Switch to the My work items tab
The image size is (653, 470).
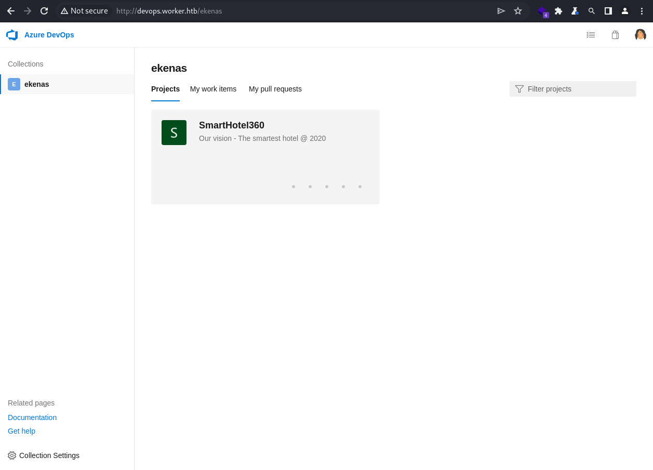coord(213,89)
